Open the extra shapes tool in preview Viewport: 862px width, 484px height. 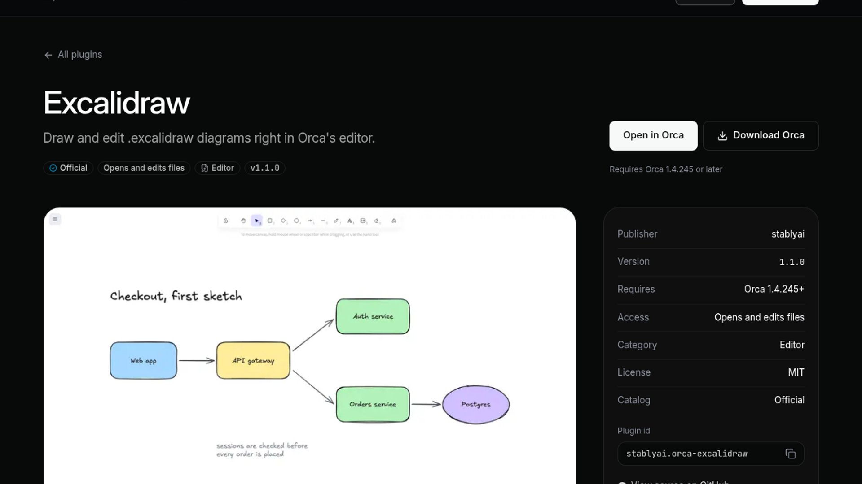[394, 220]
